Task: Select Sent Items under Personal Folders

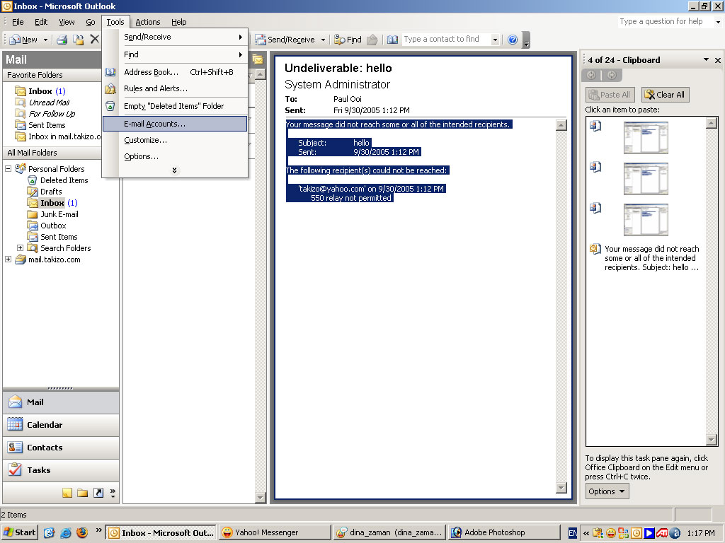Action: pyautogui.click(x=52, y=237)
